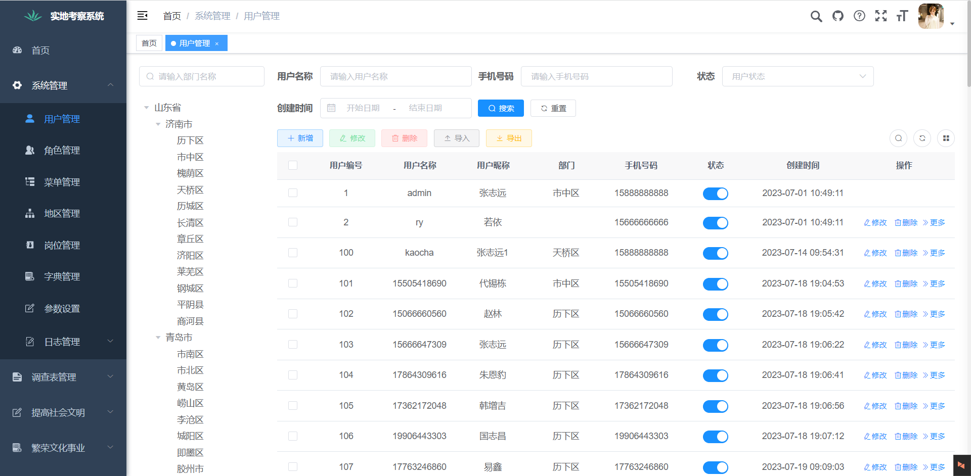Image resolution: width=971 pixels, height=476 pixels.
Task: Open 菜单管理 in the sidebar
Action: [63, 182]
